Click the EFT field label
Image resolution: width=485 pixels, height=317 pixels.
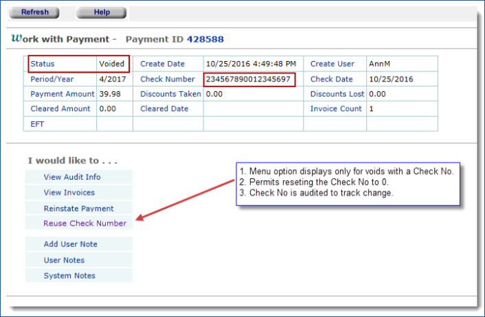(38, 124)
